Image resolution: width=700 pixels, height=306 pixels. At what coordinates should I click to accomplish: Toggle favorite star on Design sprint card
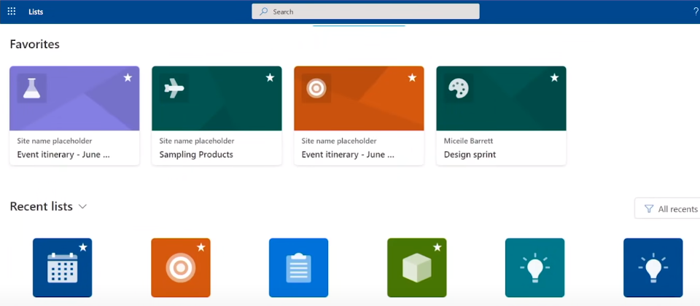[554, 78]
